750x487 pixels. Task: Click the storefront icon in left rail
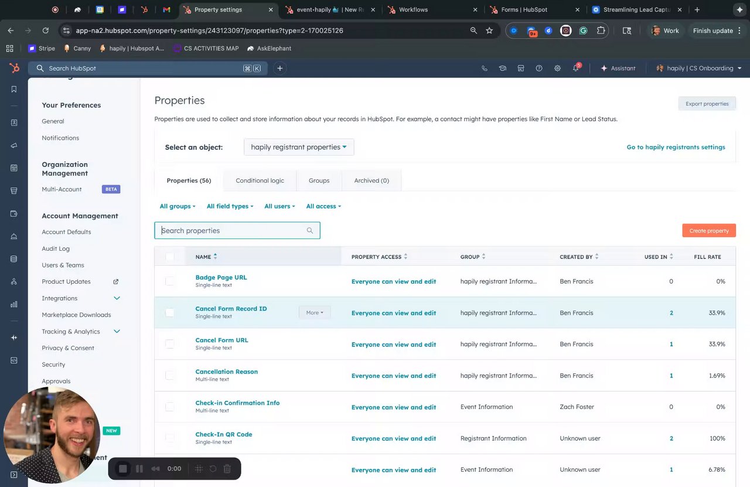pos(14,190)
